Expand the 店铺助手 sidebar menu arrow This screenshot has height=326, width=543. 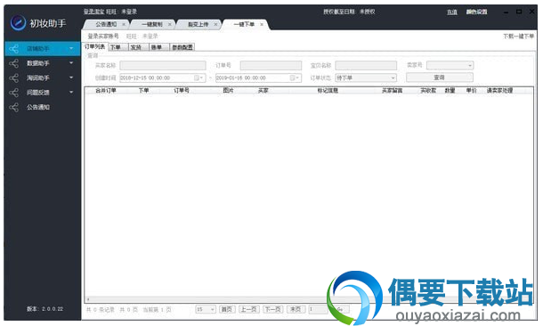pyautogui.click(x=71, y=48)
